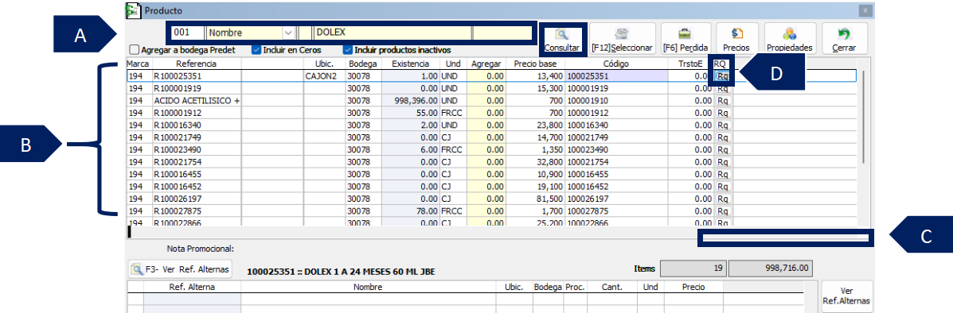Viewport: 953px width, 313px height.
Task: Click the RQ column header
Action: (x=721, y=64)
